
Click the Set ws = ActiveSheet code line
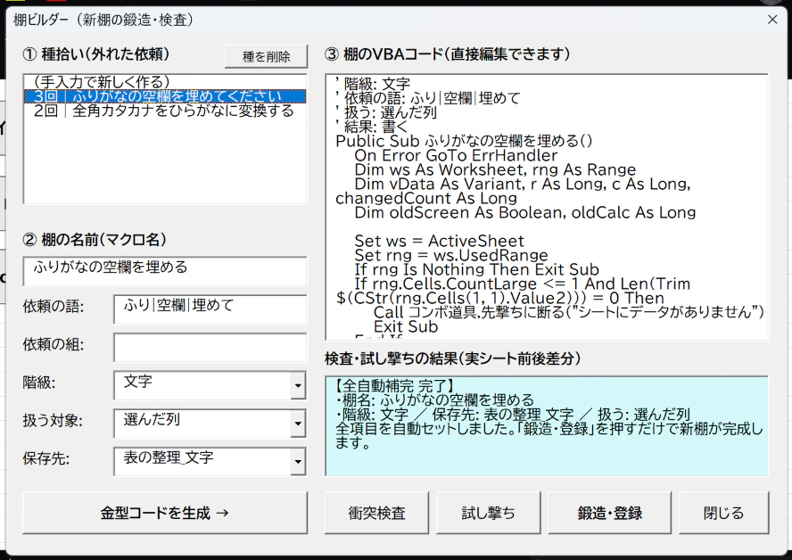click(439, 241)
